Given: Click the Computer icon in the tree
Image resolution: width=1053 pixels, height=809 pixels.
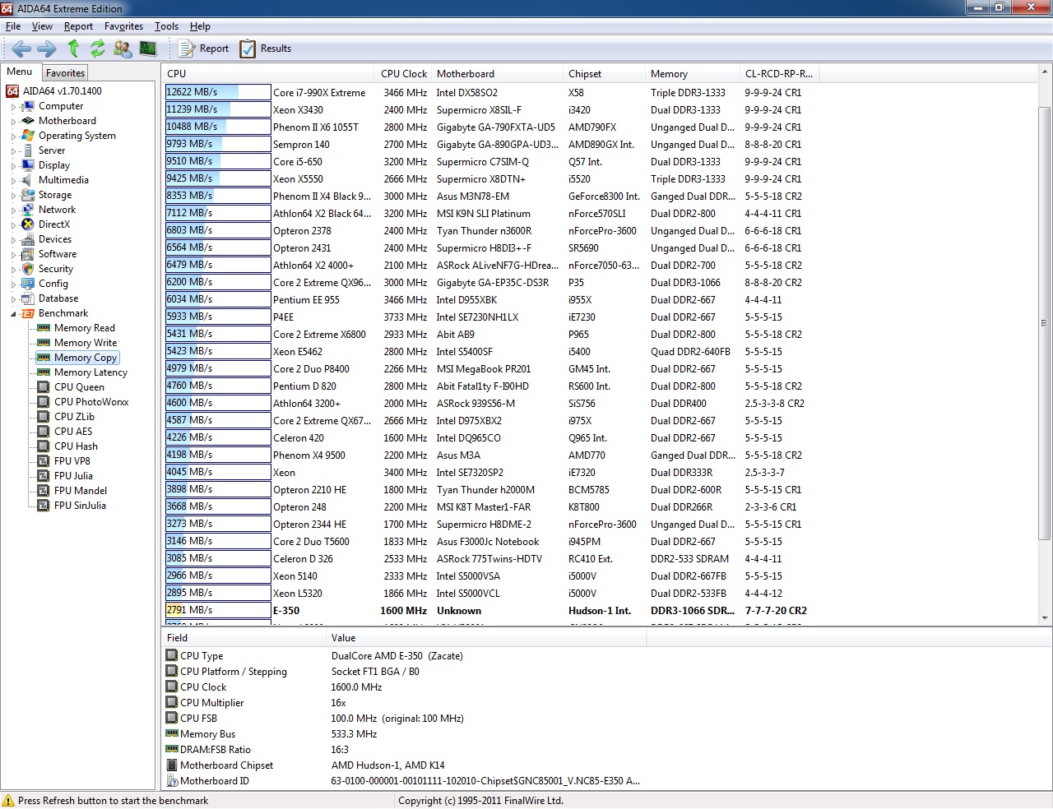Looking at the screenshot, I should [x=28, y=106].
